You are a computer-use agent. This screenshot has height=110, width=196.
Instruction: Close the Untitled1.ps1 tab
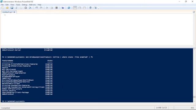14,12
